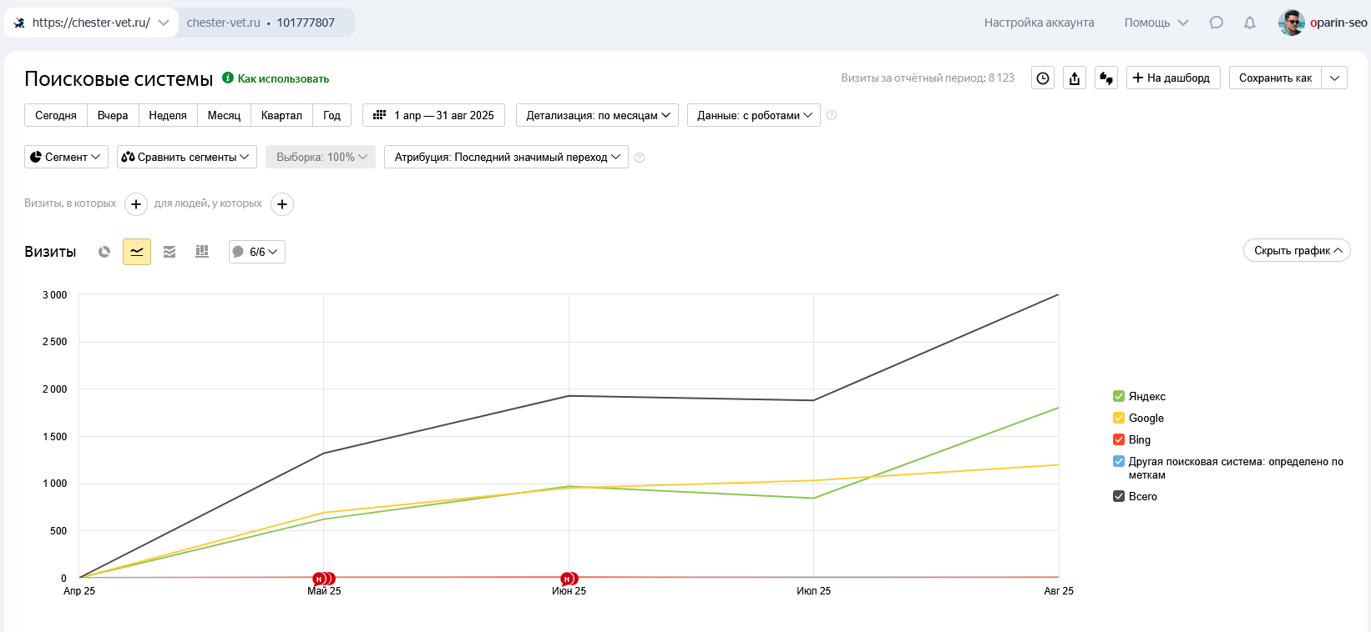Viewport: 1371px width, 632px height.
Task: Select the Квартал period tab
Action: coord(281,115)
